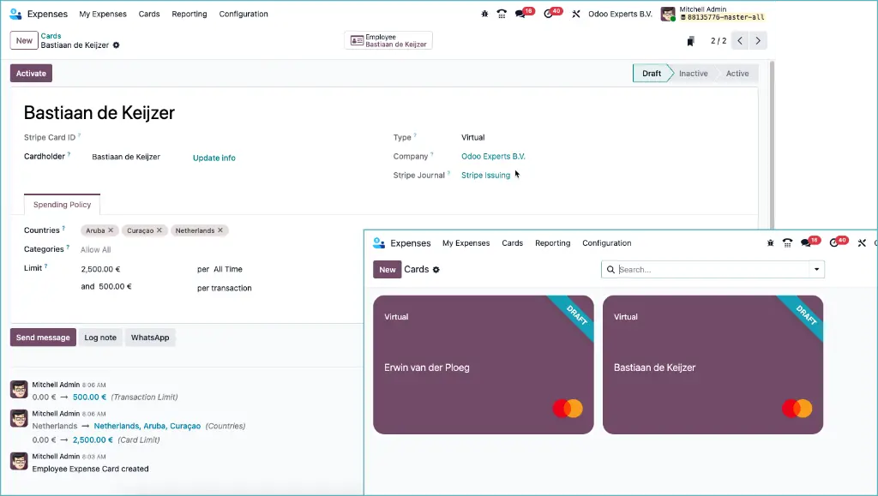The height and width of the screenshot is (496, 878).
Task: Open conversations via the chat bubble icon
Action: tap(520, 15)
